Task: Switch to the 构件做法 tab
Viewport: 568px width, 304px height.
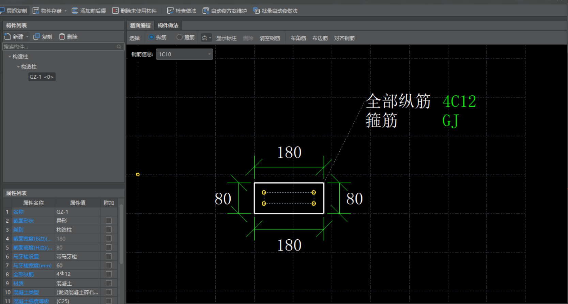Action: pyautogui.click(x=168, y=26)
